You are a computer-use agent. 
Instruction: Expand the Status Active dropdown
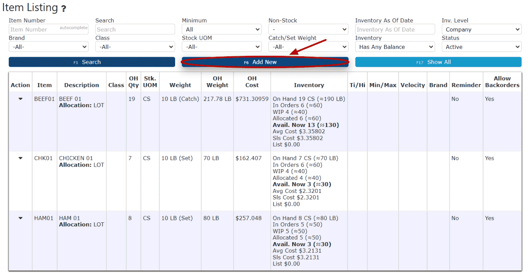coord(481,47)
